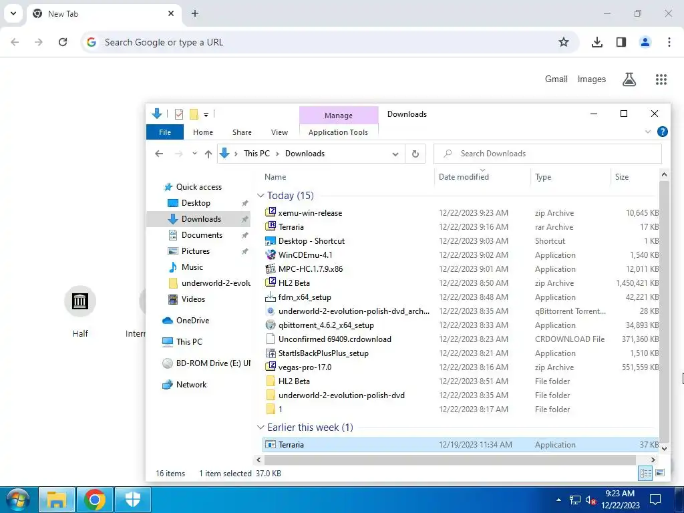
Task: Open the Chrome tab search dropdown
Action: click(x=13, y=13)
